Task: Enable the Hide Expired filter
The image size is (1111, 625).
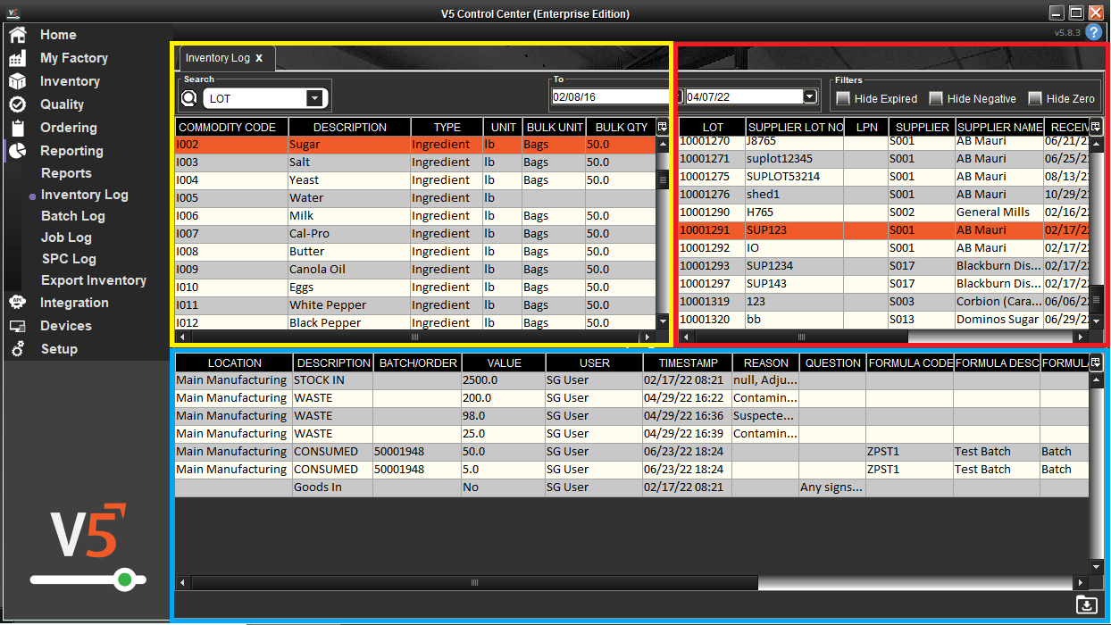Action: 843,99
